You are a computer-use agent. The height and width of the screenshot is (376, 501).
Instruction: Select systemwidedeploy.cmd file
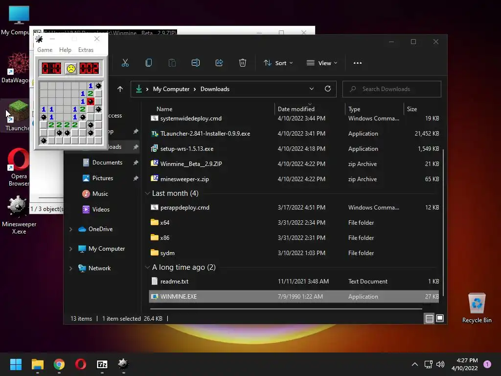[x=294, y=118]
